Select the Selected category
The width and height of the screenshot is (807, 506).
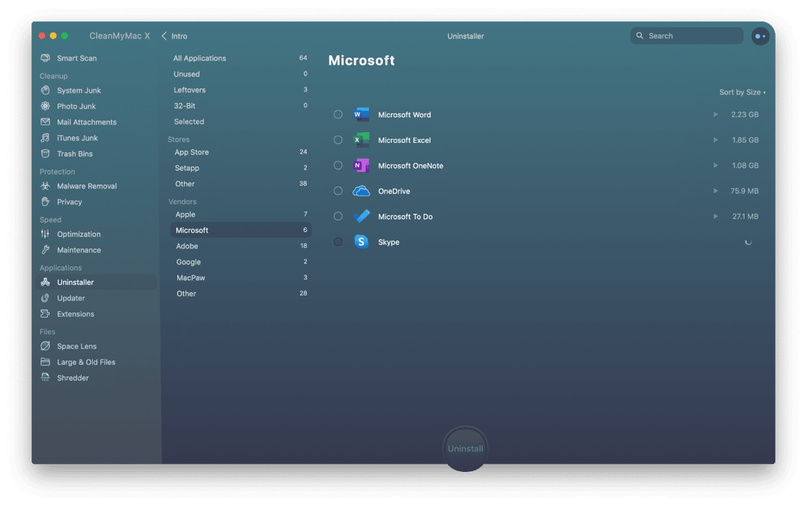click(240, 122)
